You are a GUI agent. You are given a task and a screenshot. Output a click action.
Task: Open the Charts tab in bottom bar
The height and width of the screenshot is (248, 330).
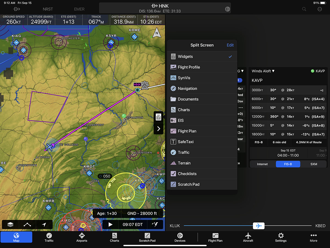point(114,237)
